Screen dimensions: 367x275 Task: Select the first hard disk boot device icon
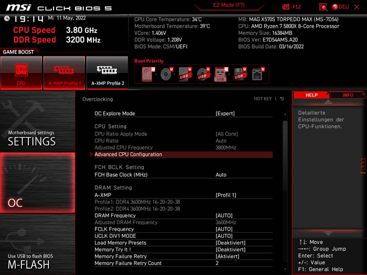point(148,74)
